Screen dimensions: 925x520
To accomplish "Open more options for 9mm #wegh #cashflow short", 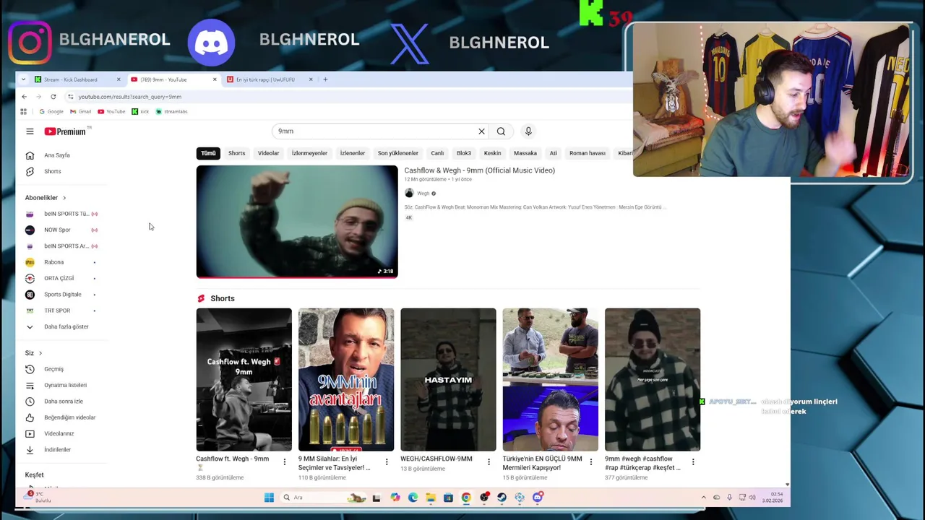I will coord(693,462).
